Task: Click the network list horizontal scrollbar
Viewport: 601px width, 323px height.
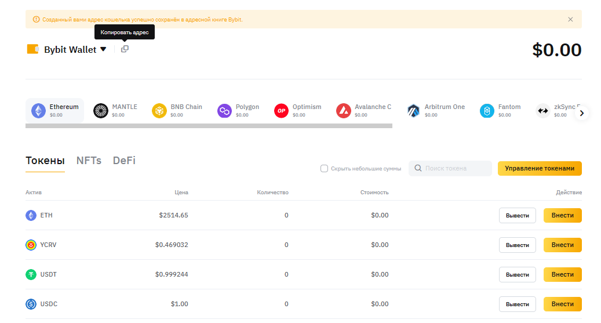Action: pos(209,126)
